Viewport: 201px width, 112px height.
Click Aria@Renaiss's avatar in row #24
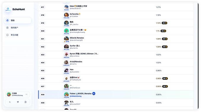click(66, 62)
